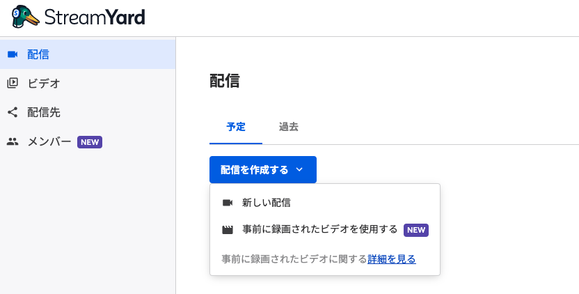This screenshot has width=579, height=294.
Task: Click the camera icon next to 新しい配信
Action: 228,203
